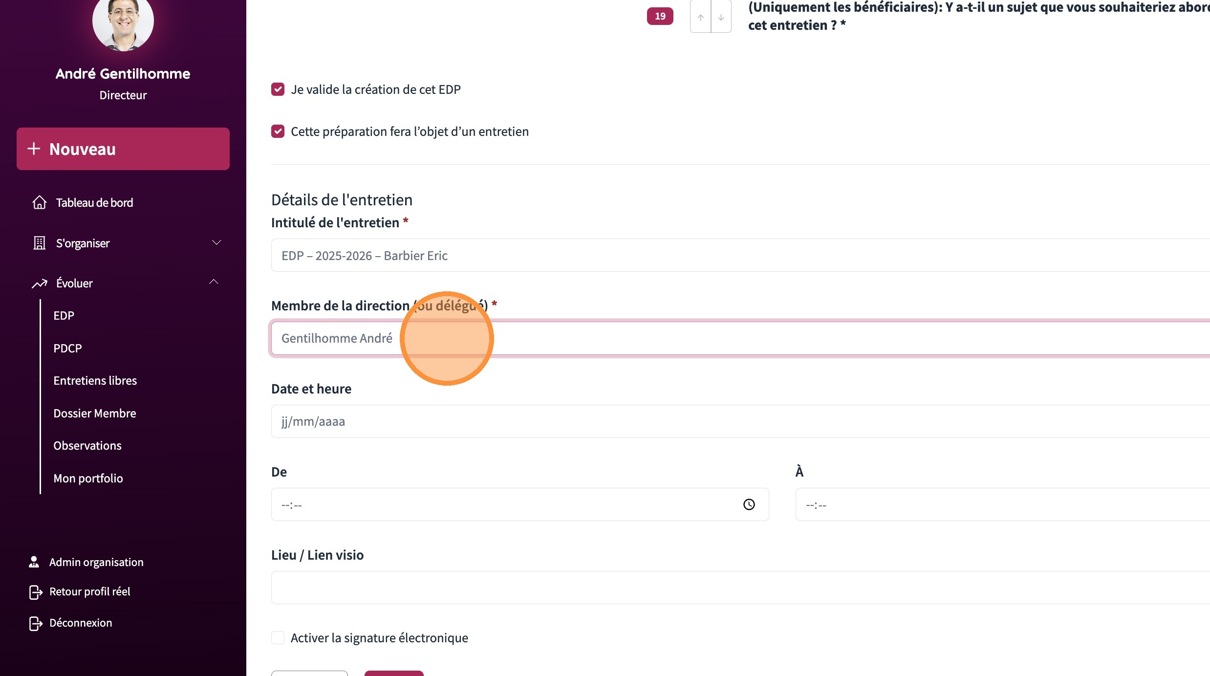
Task: Click the Évoluer trend arrow icon
Action: click(39, 283)
